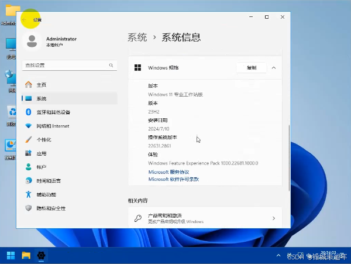351x264 pixels.
Task: Click the search magnifier icon
Action: 111,65
